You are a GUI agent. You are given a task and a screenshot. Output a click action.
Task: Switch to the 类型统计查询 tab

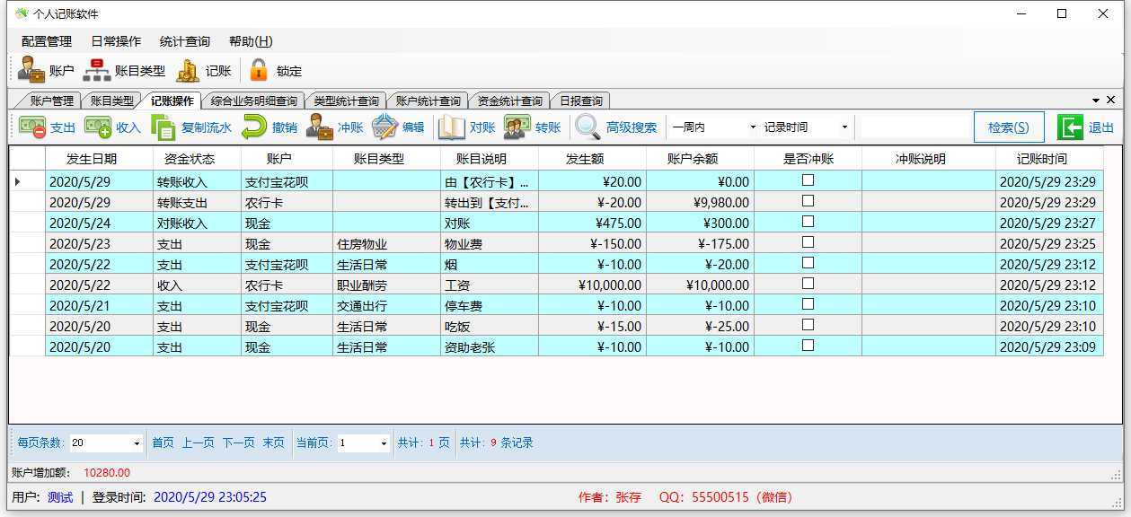click(x=346, y=101)
